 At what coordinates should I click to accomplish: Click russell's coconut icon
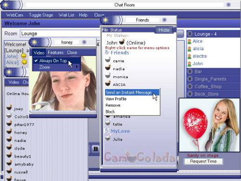[x=9, y=171]
